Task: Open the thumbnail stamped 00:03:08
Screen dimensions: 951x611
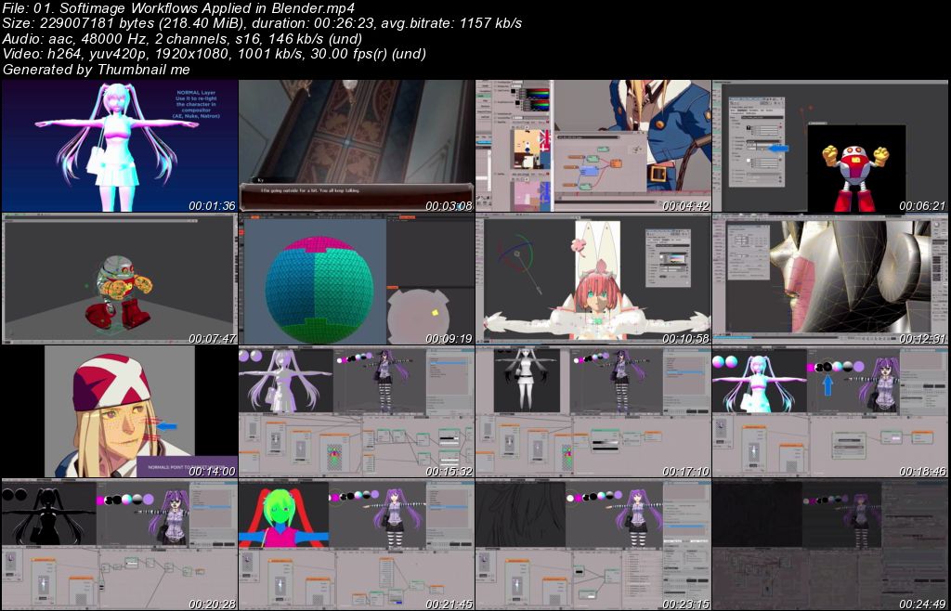Action: [x=357, y=146]
